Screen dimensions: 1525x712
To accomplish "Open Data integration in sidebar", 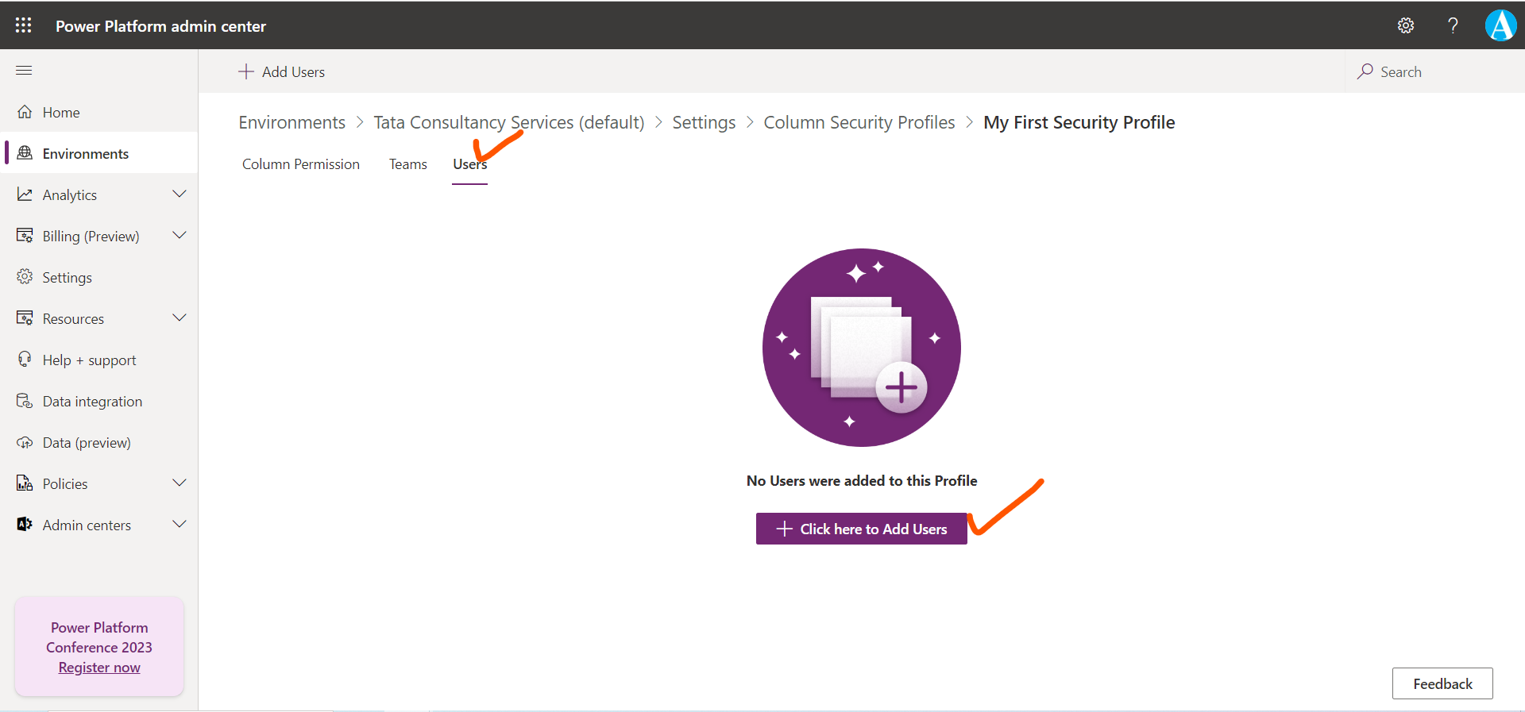I will (x=92, y=402).
